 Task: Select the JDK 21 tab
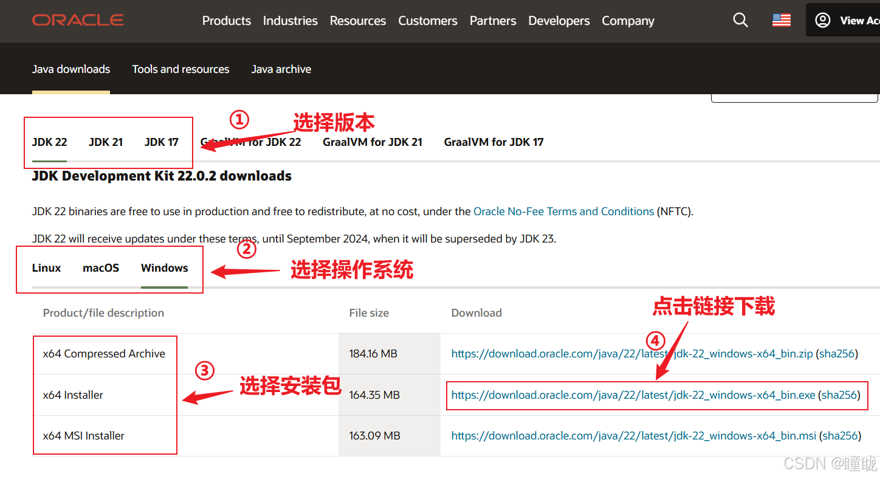[106, 142]
